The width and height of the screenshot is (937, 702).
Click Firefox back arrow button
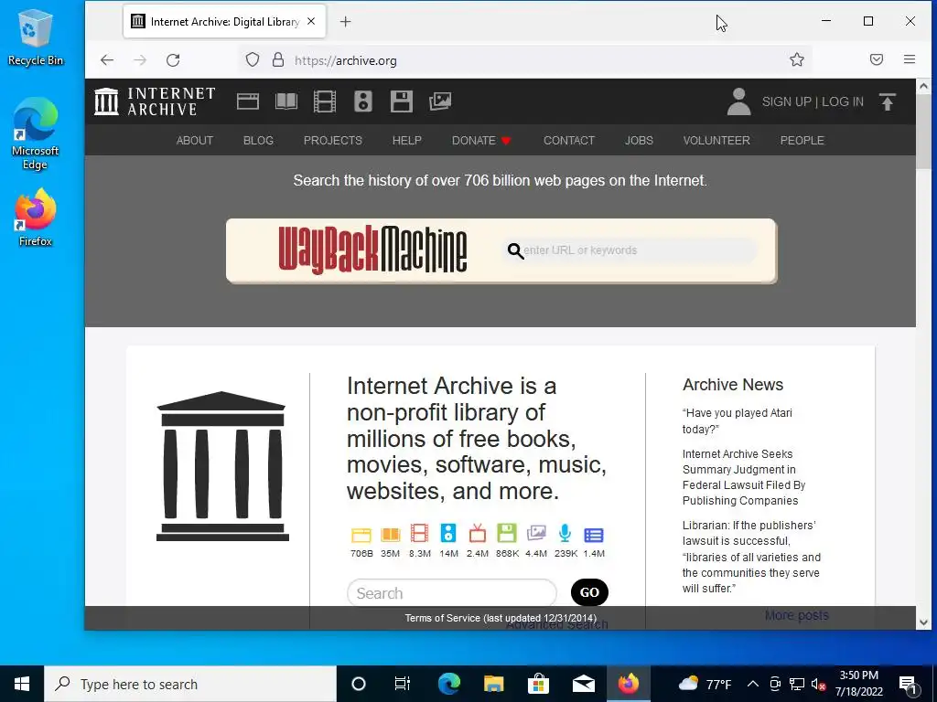107,59
